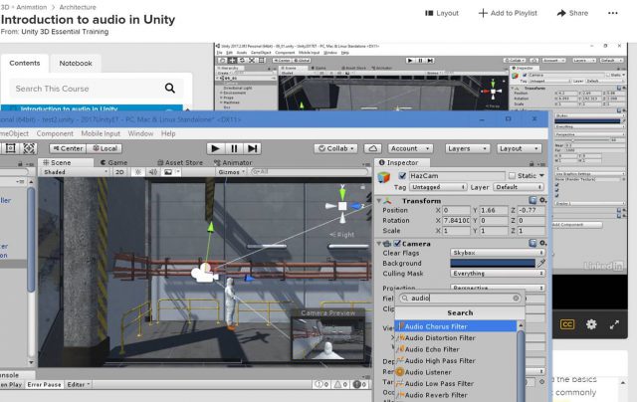Open Camera component gear settings

542,243
